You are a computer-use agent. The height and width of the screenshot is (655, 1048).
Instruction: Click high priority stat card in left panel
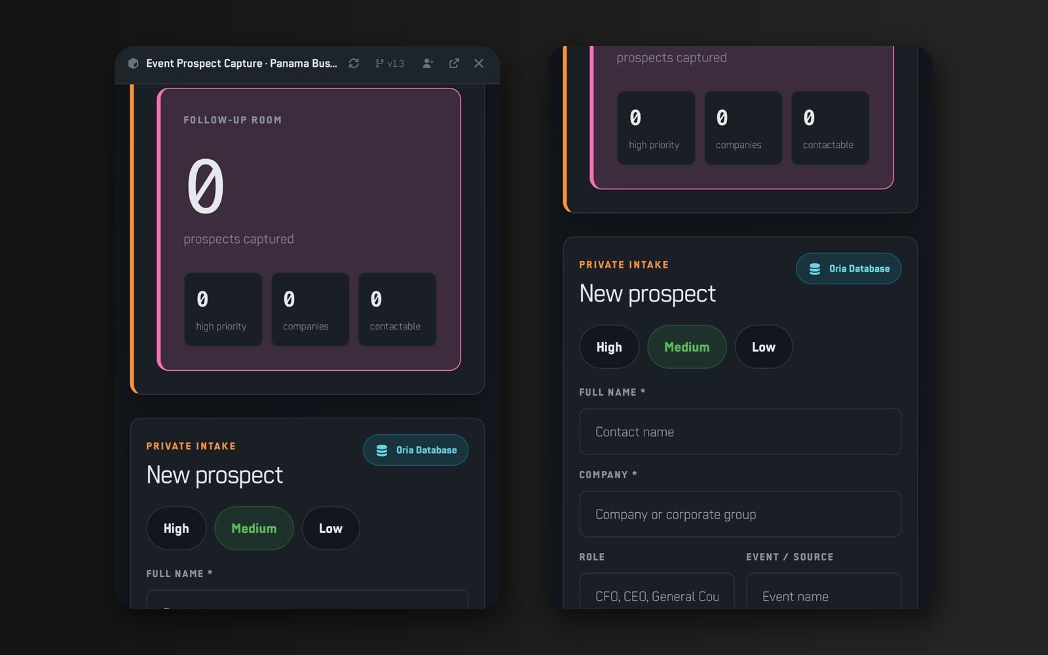click(223, 310)
